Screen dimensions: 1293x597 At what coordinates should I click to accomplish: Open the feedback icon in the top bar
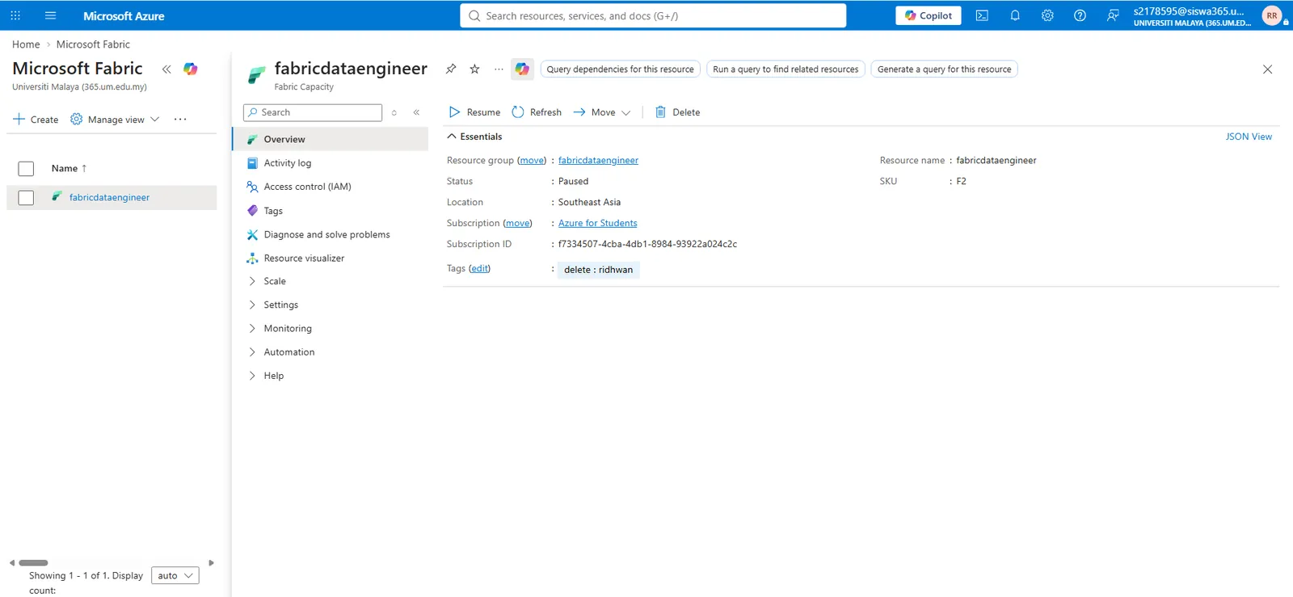click(1113, 15)
